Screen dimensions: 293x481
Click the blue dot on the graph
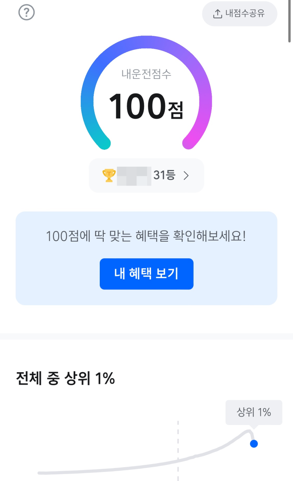click(x=254, y=444)
